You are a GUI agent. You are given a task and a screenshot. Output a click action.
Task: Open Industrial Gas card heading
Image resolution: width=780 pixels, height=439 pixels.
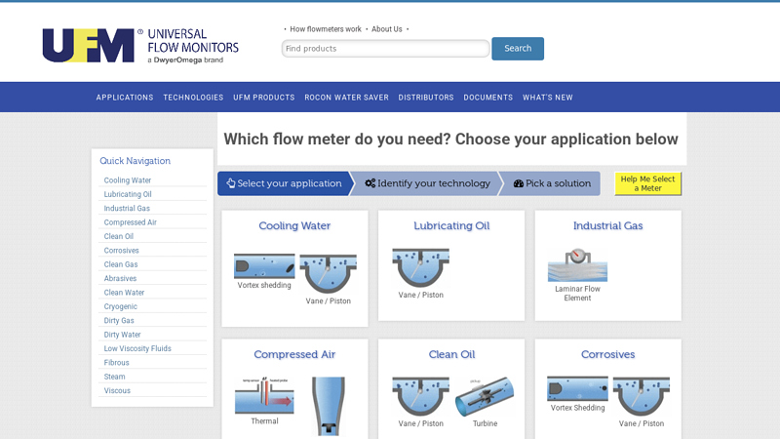607,226
